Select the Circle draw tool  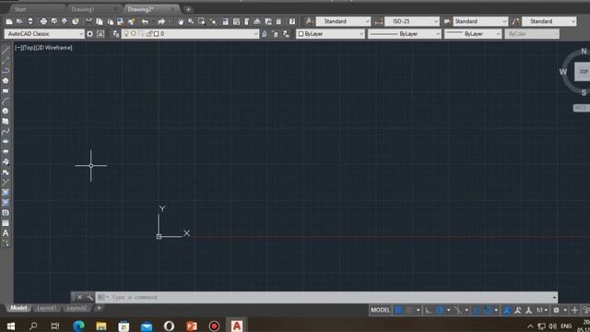point(6,112)
